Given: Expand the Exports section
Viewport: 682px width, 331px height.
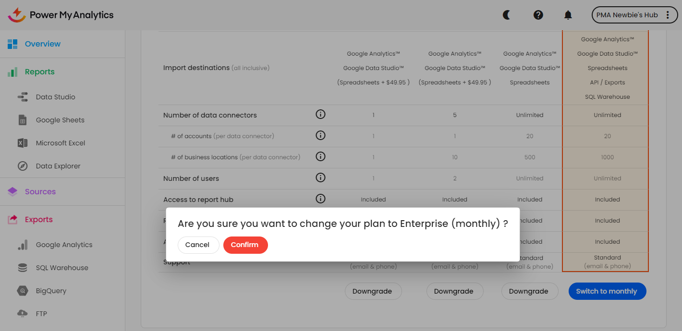Looking at the screenshot, I should tap(39, 220).
